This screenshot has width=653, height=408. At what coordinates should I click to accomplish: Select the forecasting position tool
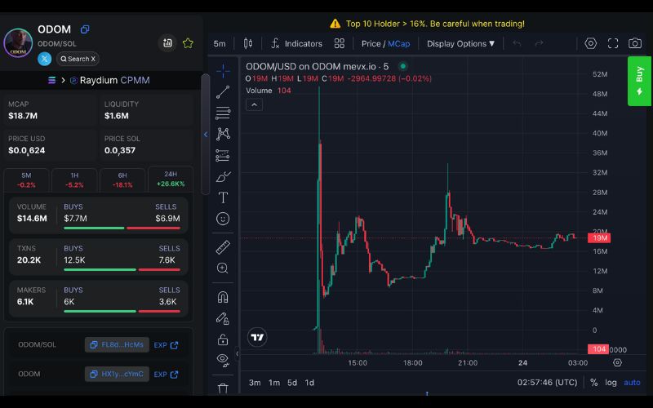coord(223,155)
